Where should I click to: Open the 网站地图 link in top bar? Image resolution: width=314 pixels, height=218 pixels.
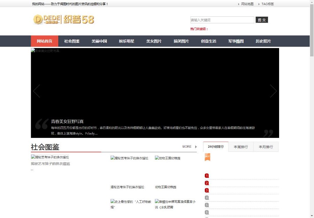pos(247,4)
